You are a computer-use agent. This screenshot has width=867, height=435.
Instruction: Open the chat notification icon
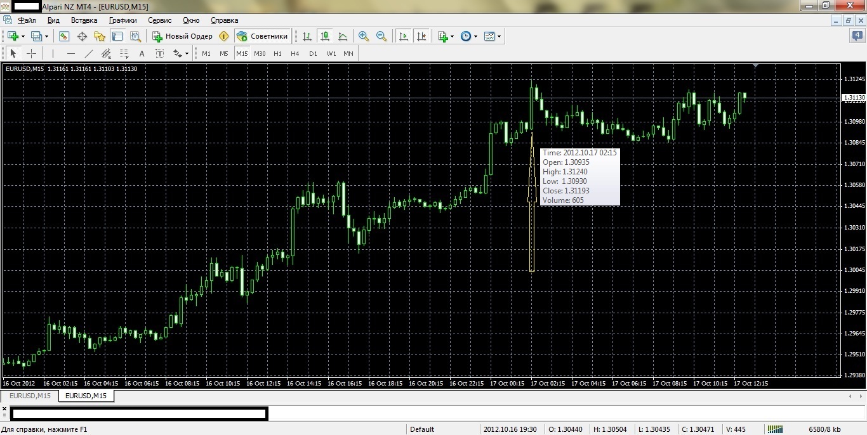click(x=857, y=36)
